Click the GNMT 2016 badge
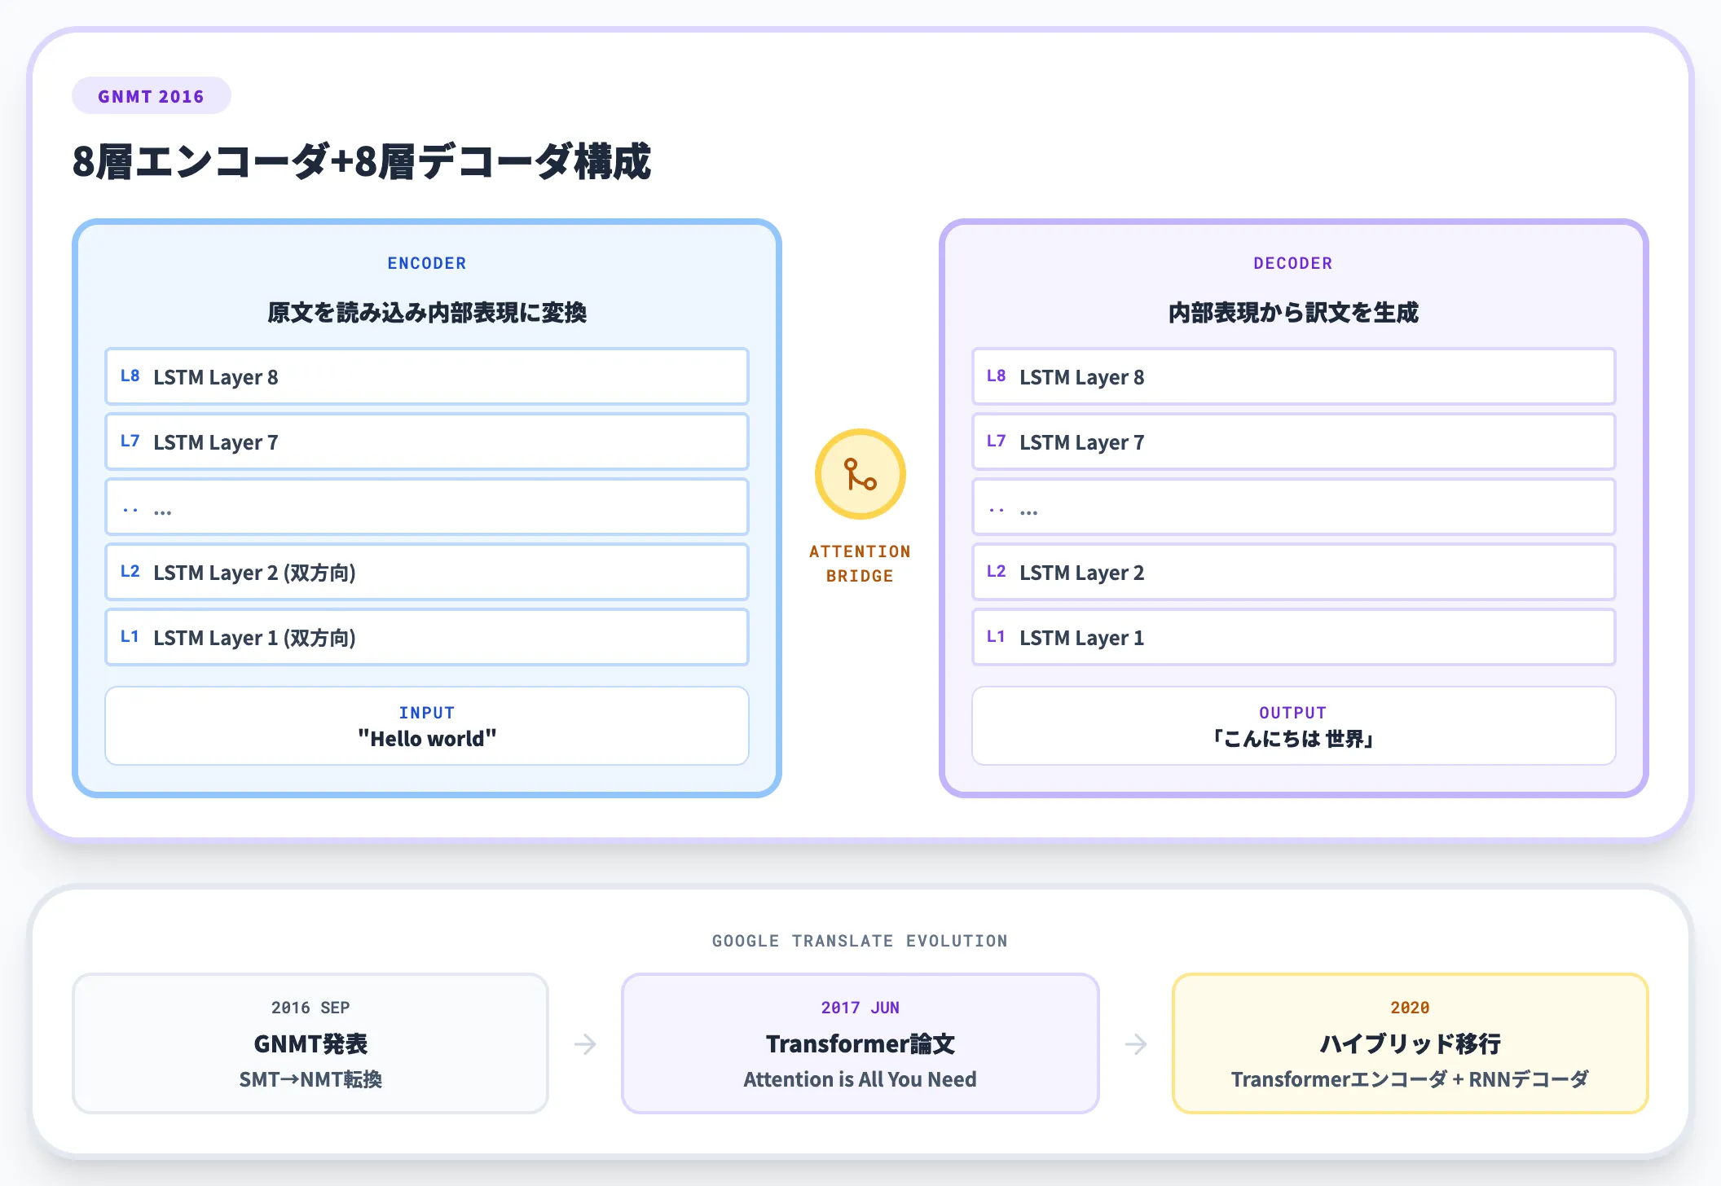 [x=152, y=96]
